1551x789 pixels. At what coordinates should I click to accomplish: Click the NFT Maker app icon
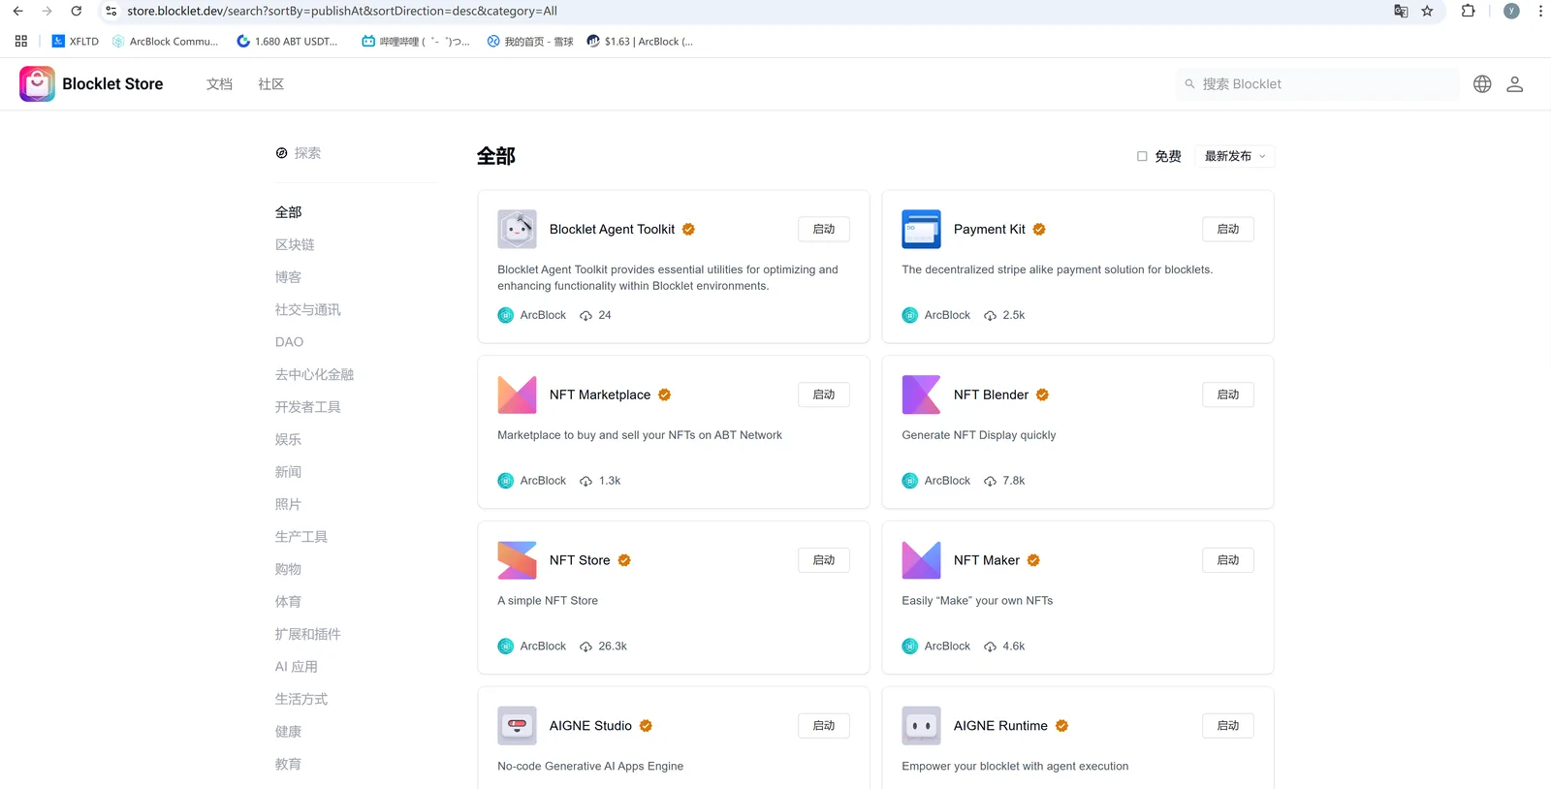coord(921,560)
